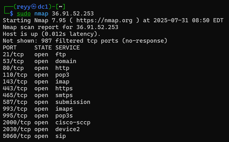Click the pop3s service name
The image size is (229, 142).
[x=64, y=116]
